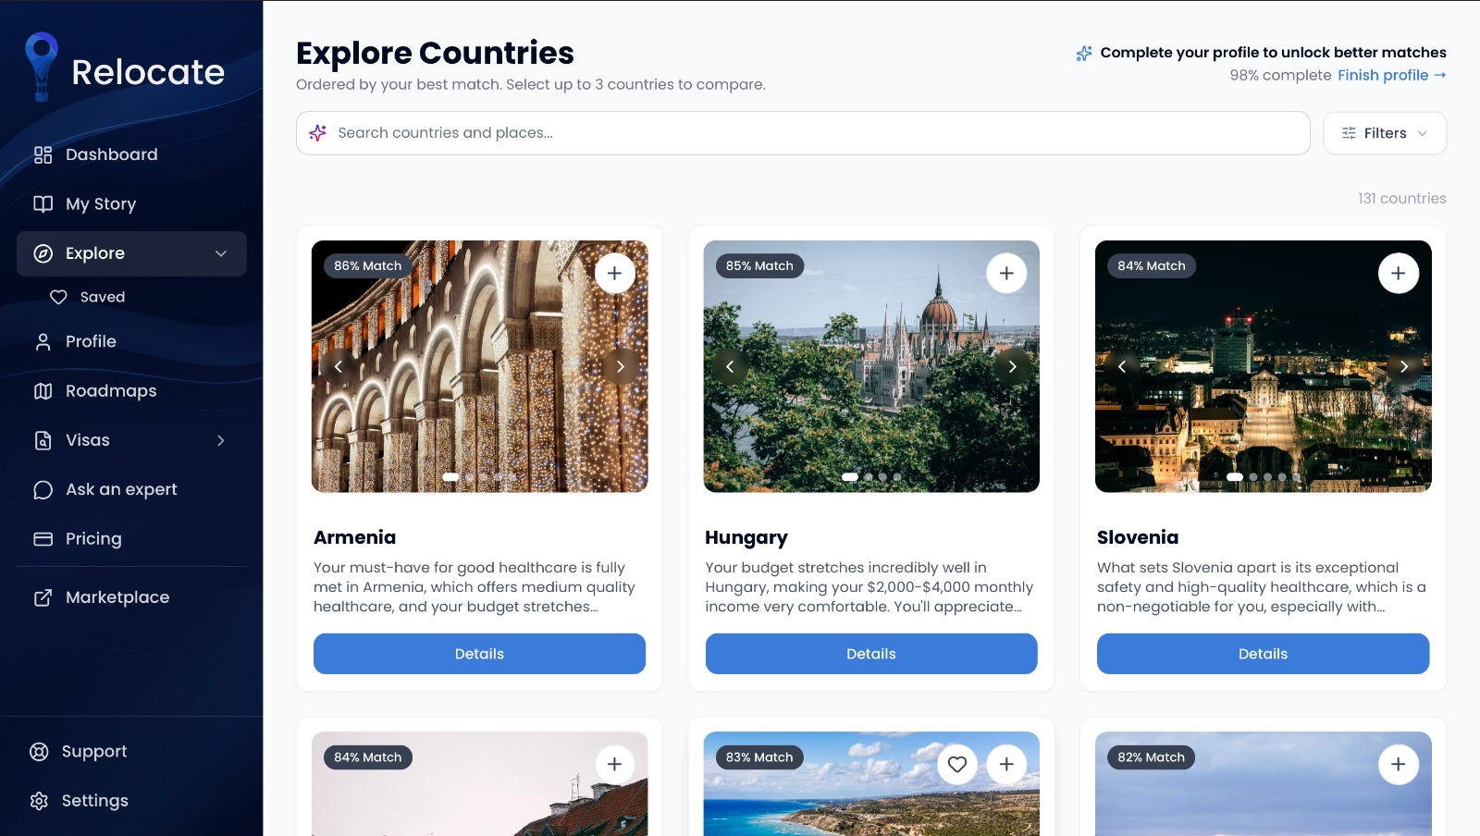
Task: Add the bottom-row 84% match country with plus
Action: pos(615,765)
